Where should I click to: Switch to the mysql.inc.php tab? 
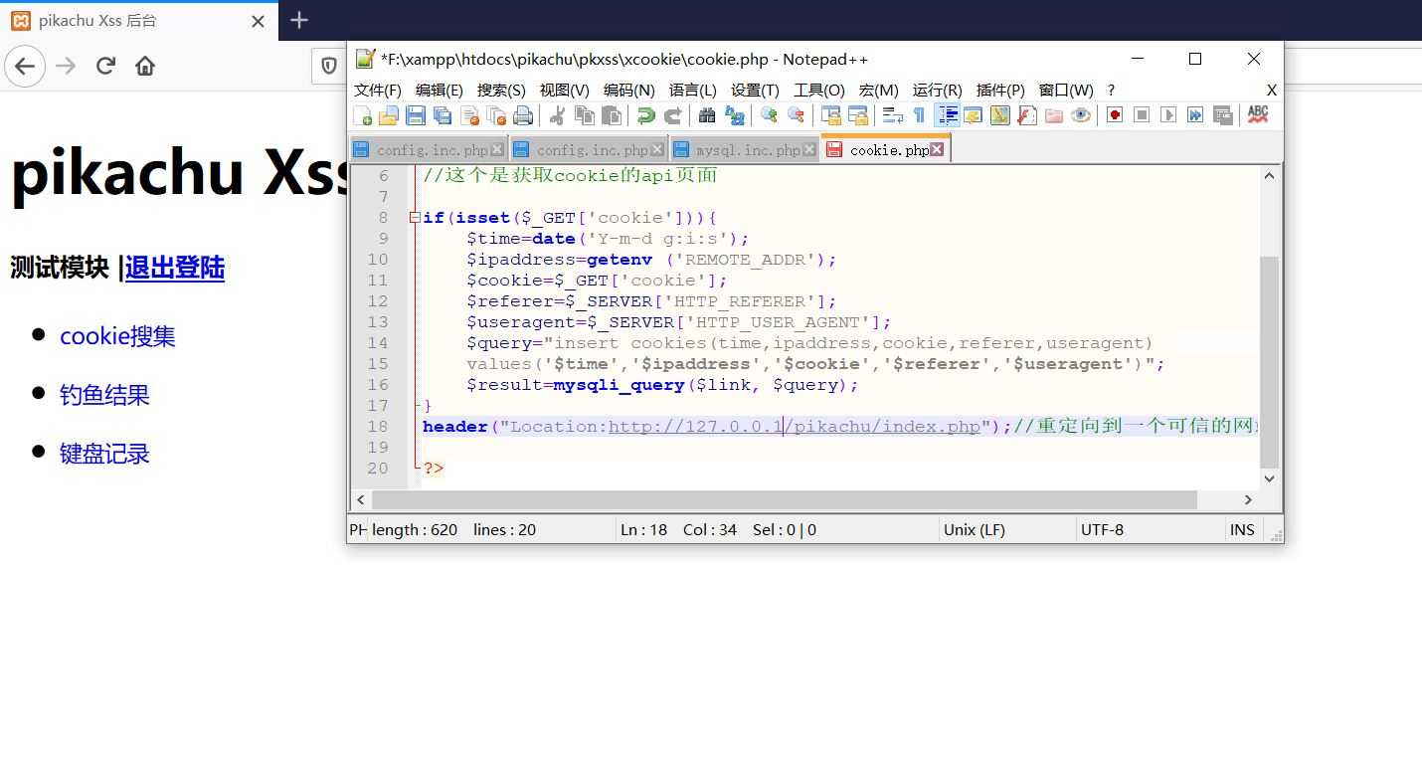(x=747, y=150)
